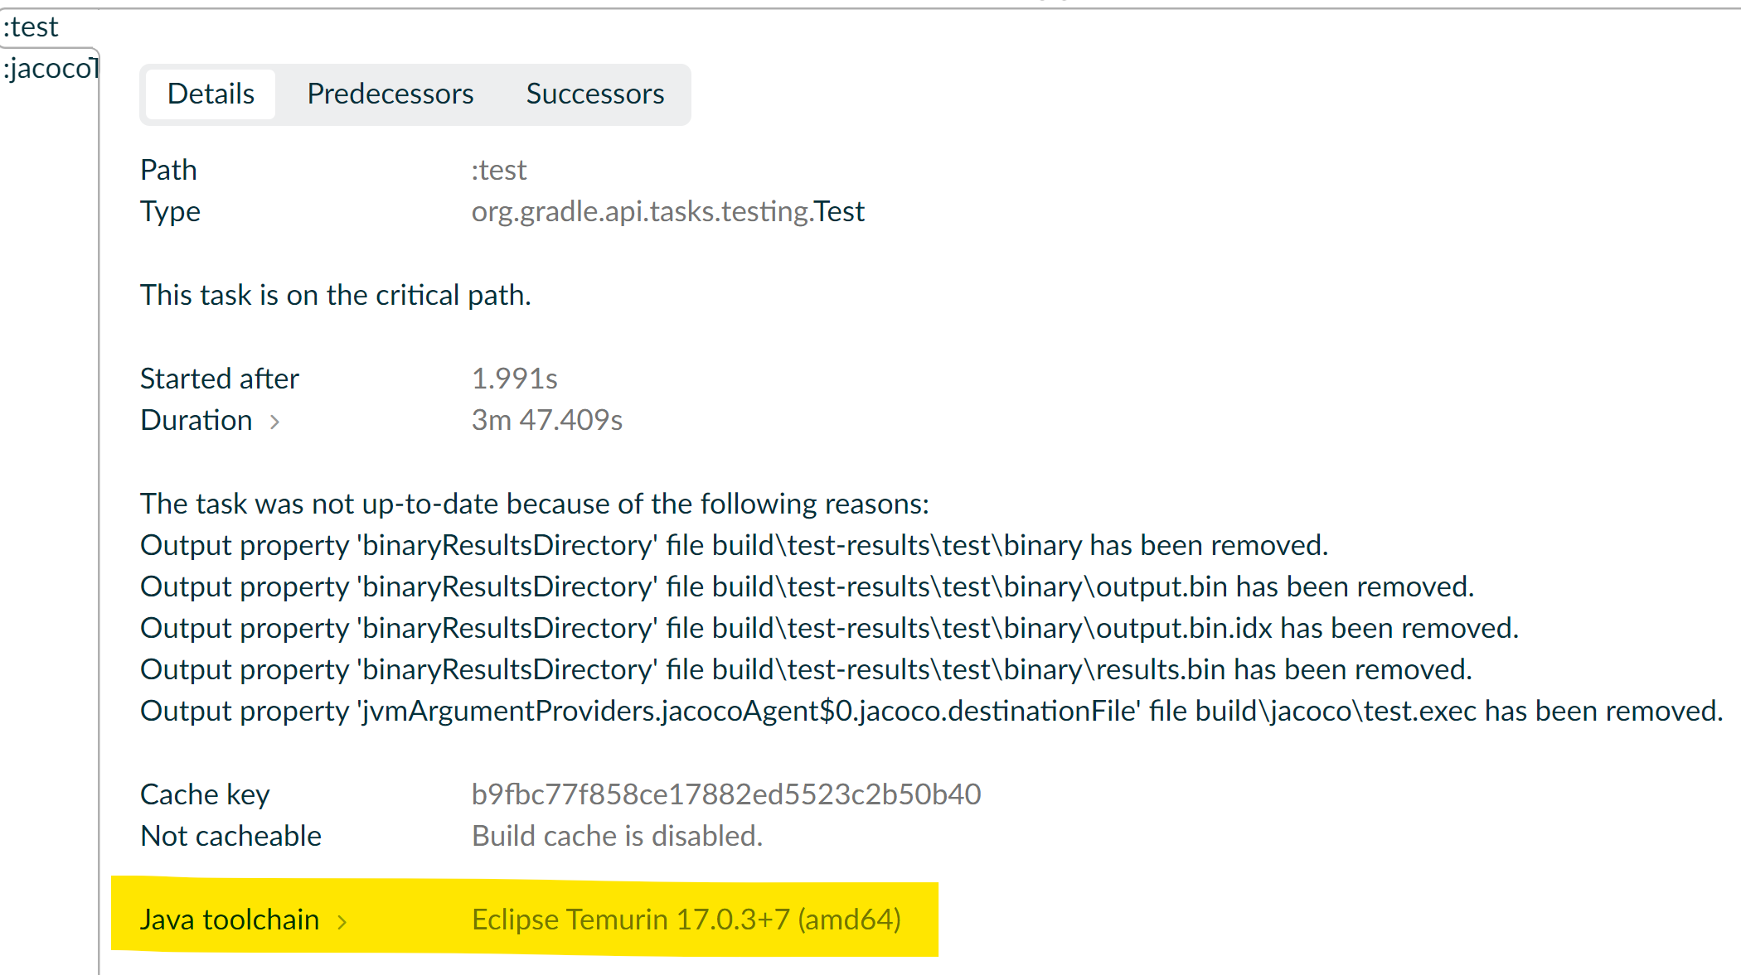Click the 1.991s started after value

pyautogui.click(x=514, y=379)
